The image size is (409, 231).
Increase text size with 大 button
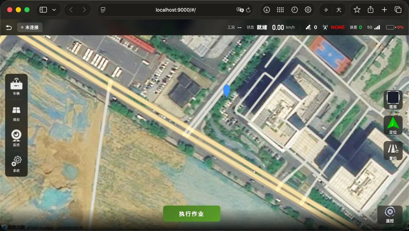(339, 10)
